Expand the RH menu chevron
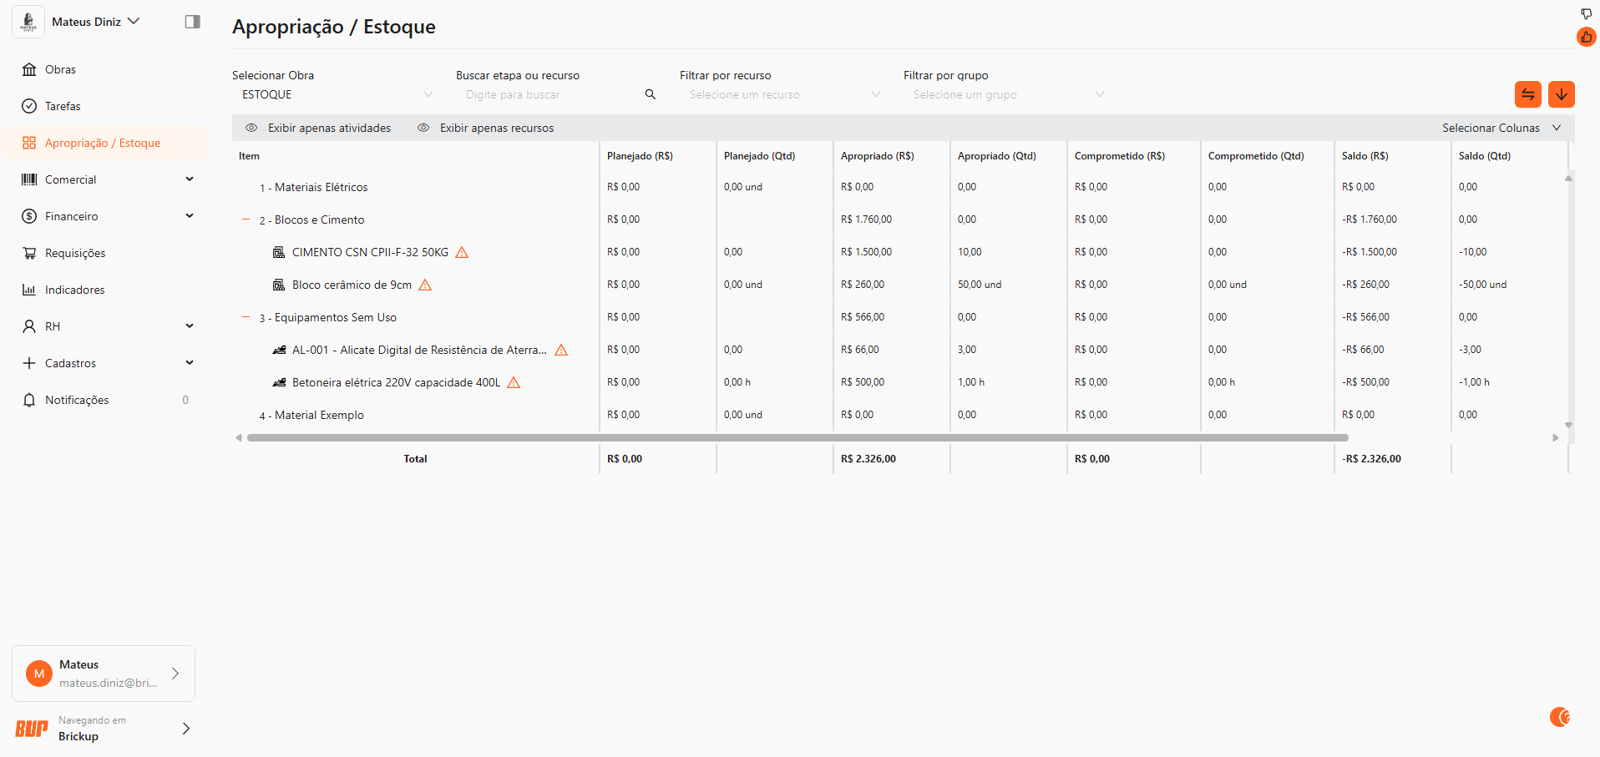This screenshot has height=757, width=1600. [190, 326]
